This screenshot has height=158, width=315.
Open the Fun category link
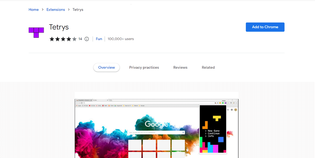click(x=99, y=39)
